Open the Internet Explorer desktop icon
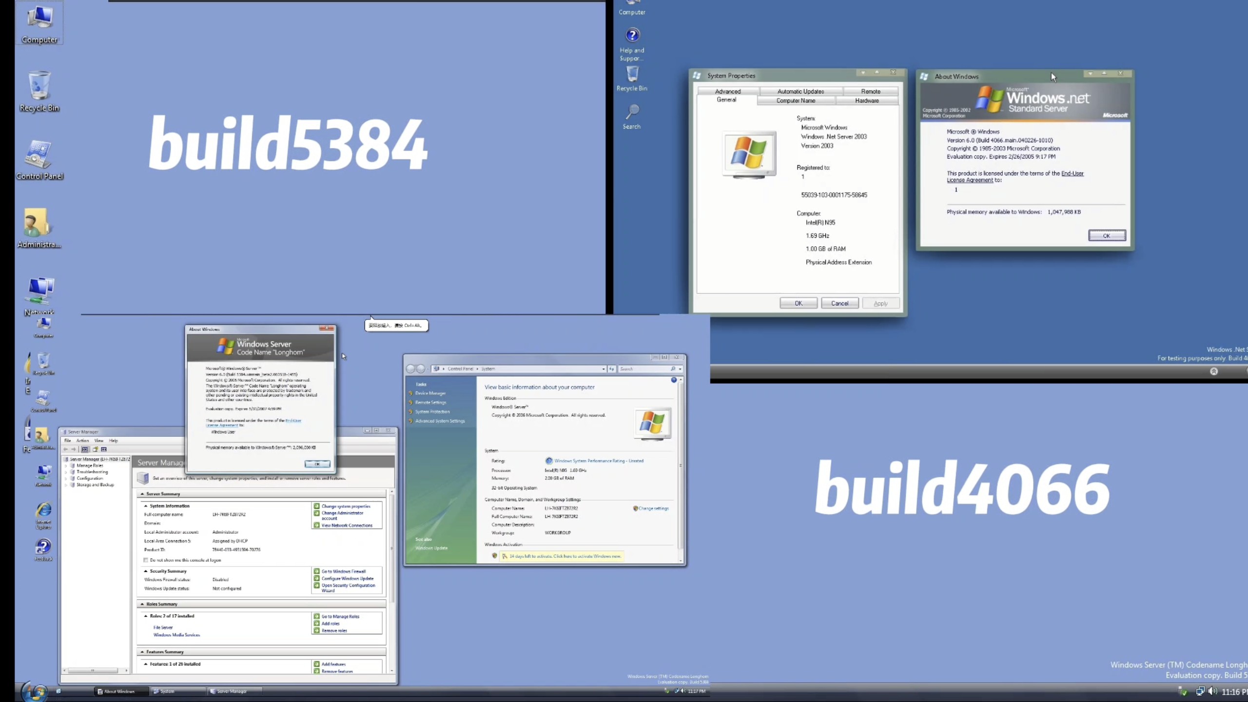Image resolution: width=1248 pixels, height=702 pixels. coord(43,515)
